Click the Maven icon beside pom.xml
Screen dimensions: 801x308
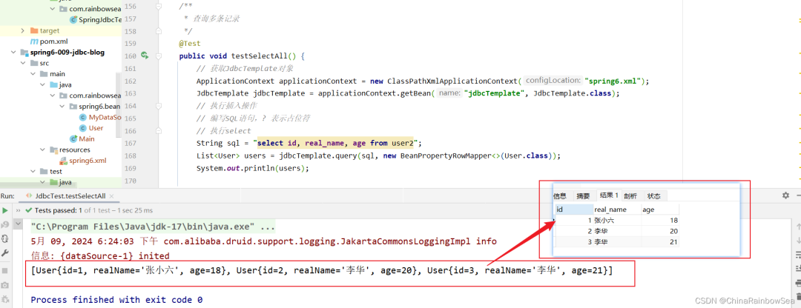(x=34, y=41)
